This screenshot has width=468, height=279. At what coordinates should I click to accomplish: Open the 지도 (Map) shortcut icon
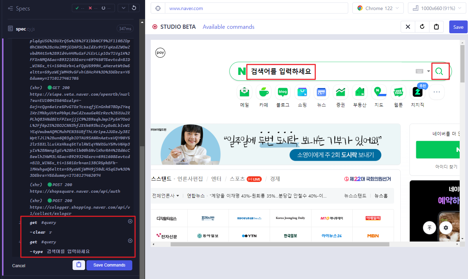pos(379,92)
